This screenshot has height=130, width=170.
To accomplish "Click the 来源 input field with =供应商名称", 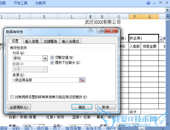I will coord(46,80).
